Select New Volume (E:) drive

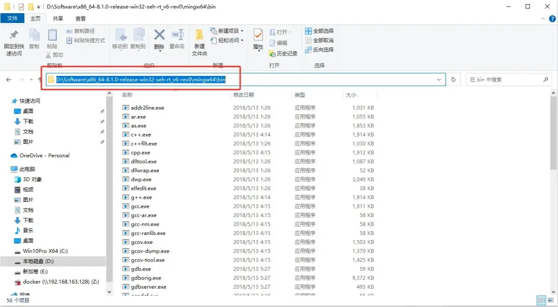[31, 271]
